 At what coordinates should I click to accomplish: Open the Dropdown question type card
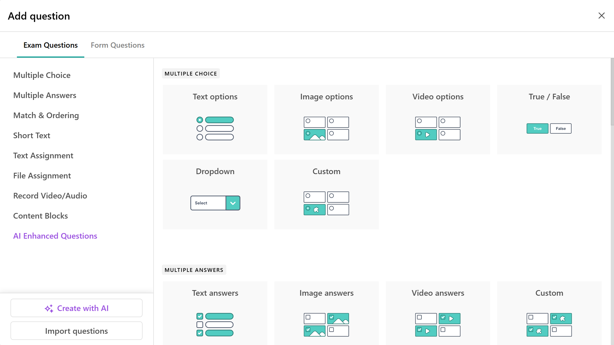click(215, 171)
